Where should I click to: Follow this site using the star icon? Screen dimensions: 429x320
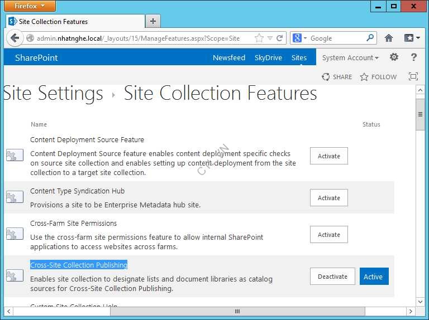[x=364, y=77]
